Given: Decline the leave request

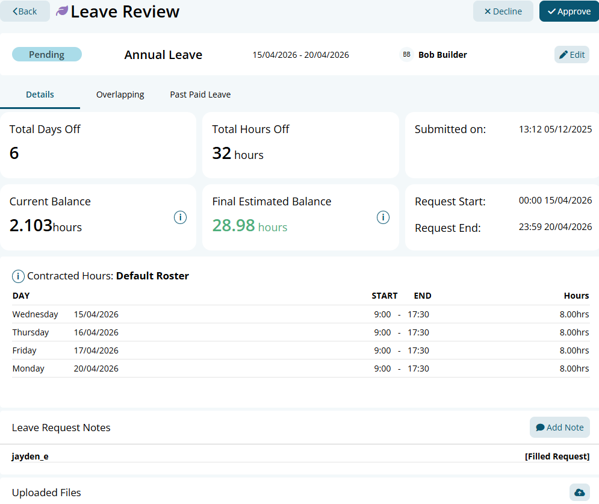Looking at the screenshot, I should (x=503, y=11).
